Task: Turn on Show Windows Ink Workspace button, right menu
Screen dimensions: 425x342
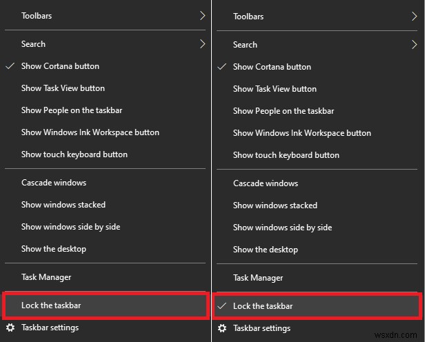Action: coord(302,133)
